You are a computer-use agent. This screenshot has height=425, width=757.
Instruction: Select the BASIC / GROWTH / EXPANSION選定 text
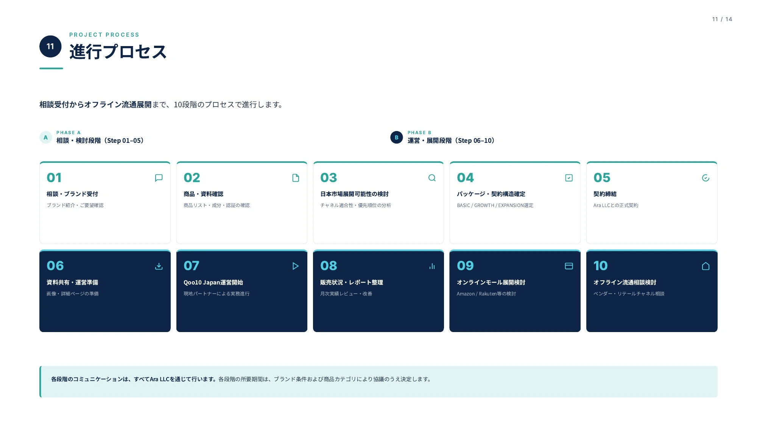(495, 206)
